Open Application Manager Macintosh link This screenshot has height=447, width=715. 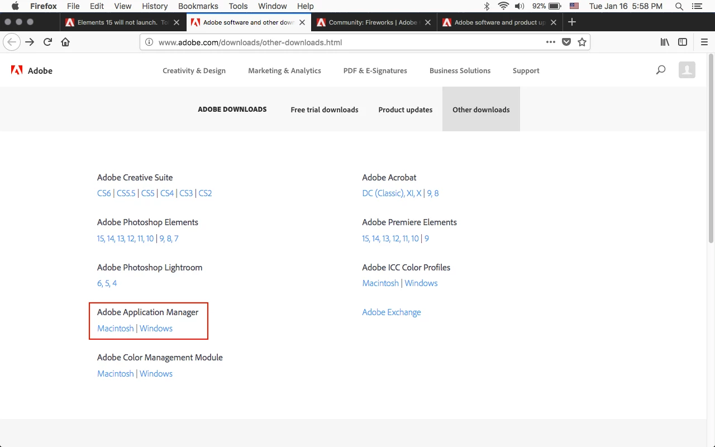tap(116, 329)
